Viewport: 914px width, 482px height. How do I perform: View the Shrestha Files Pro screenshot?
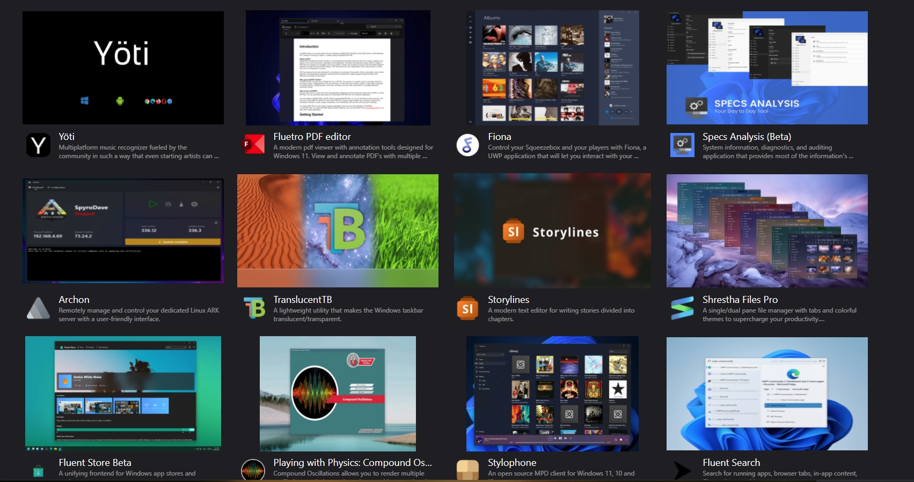coord(767,231)
